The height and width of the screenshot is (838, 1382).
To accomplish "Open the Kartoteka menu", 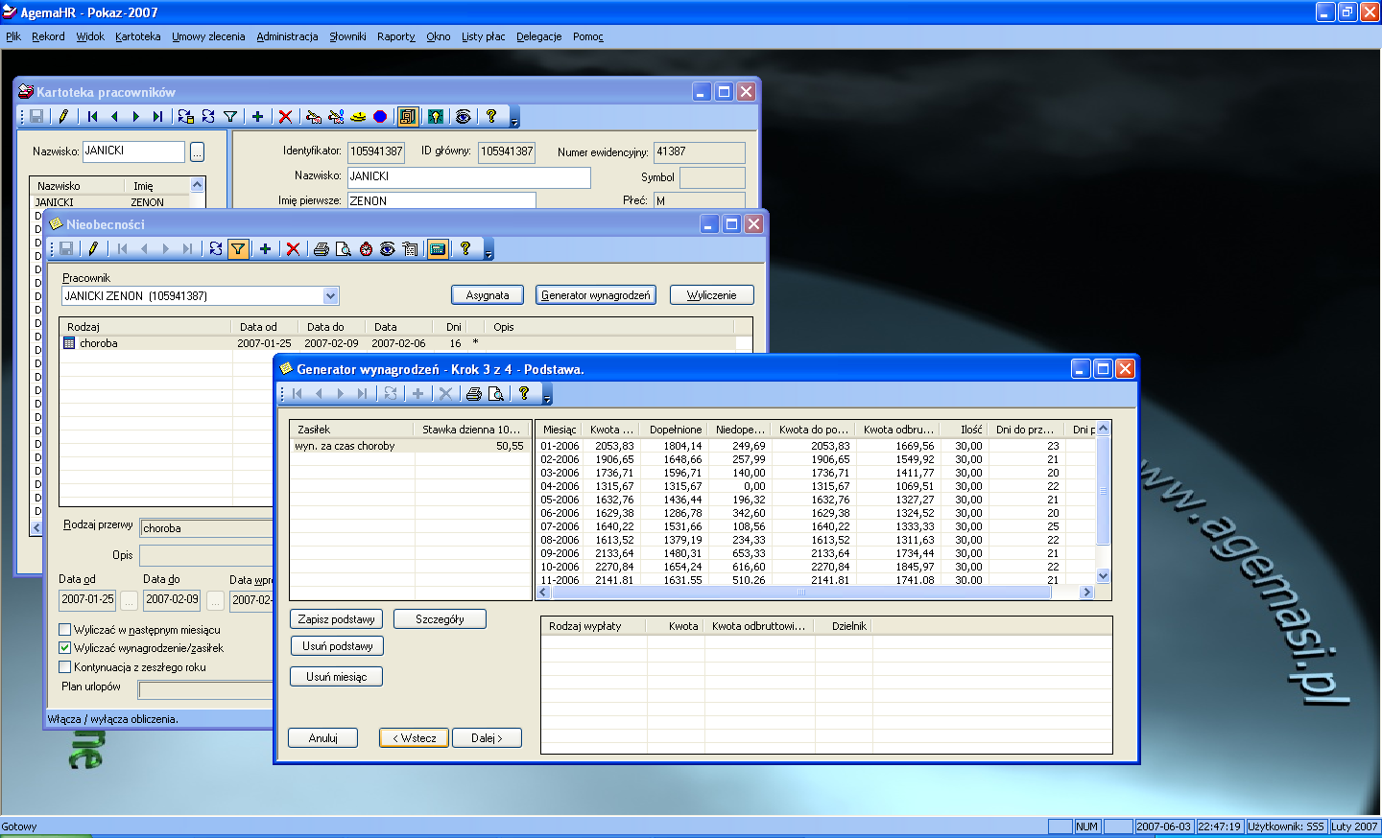I will point(138,36).
